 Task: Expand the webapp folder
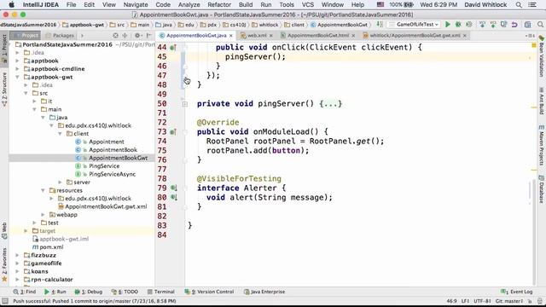click(x=43, y=215)
